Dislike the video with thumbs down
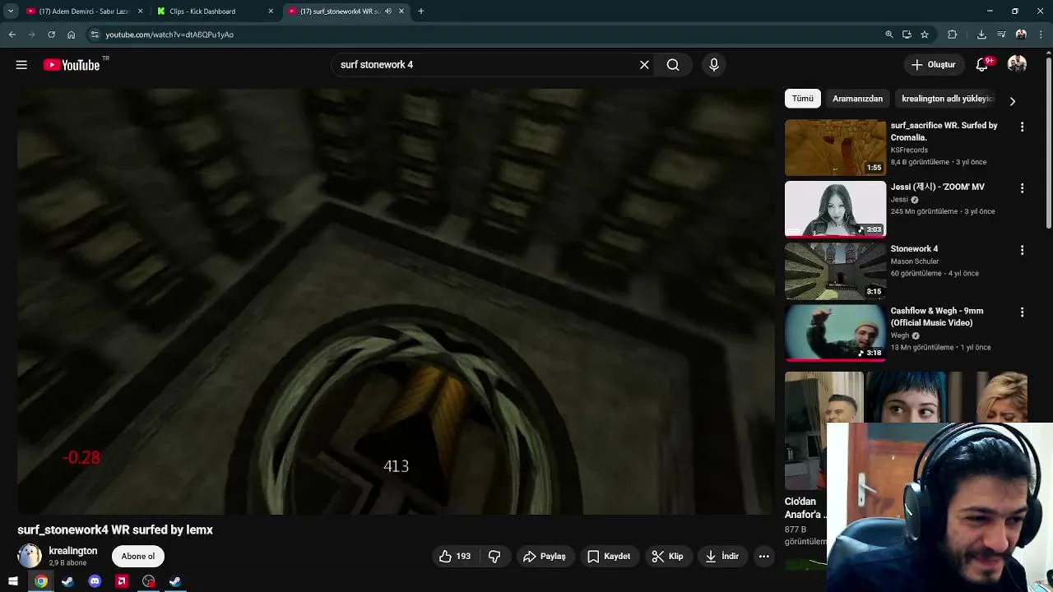The width and height of the screenshot is (1053, 592). (x=494, y=557)
